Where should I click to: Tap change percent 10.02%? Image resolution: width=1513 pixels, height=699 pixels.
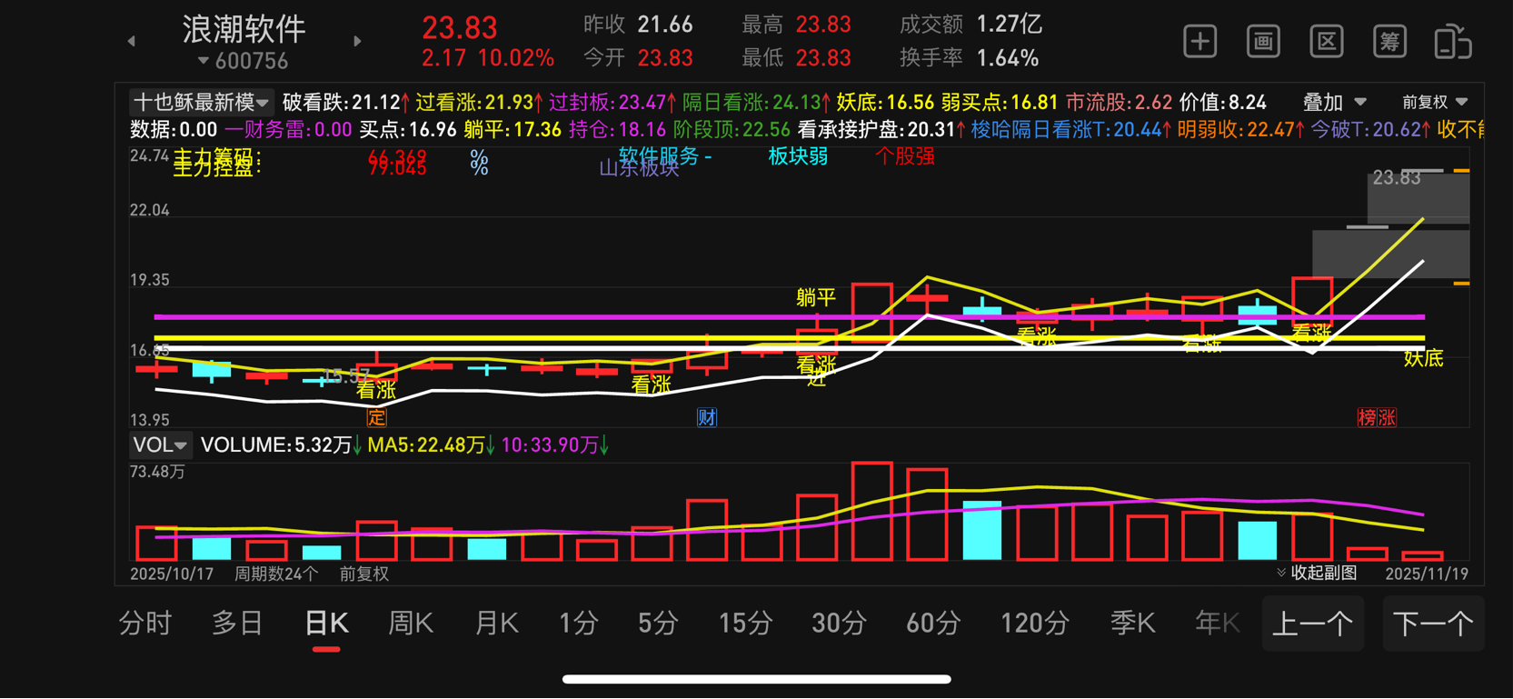tap(516, 58)
